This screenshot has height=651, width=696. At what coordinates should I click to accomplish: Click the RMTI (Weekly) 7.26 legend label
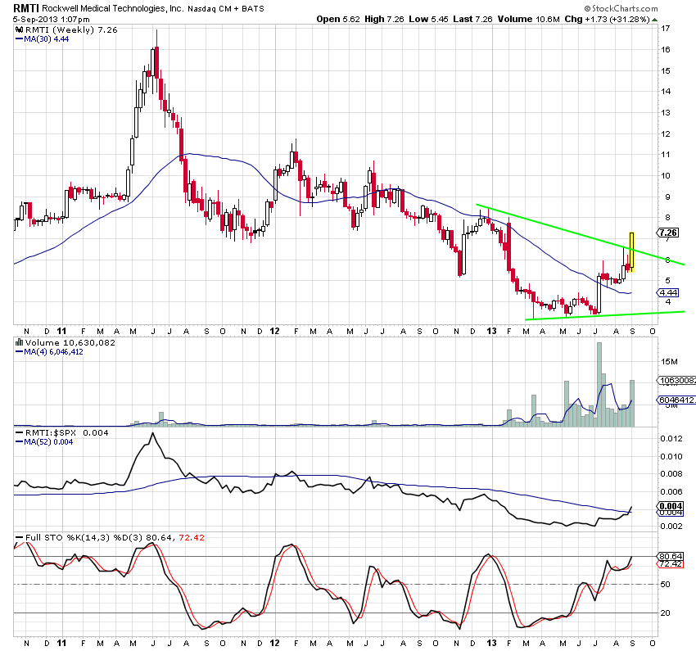tap(71, 29)
